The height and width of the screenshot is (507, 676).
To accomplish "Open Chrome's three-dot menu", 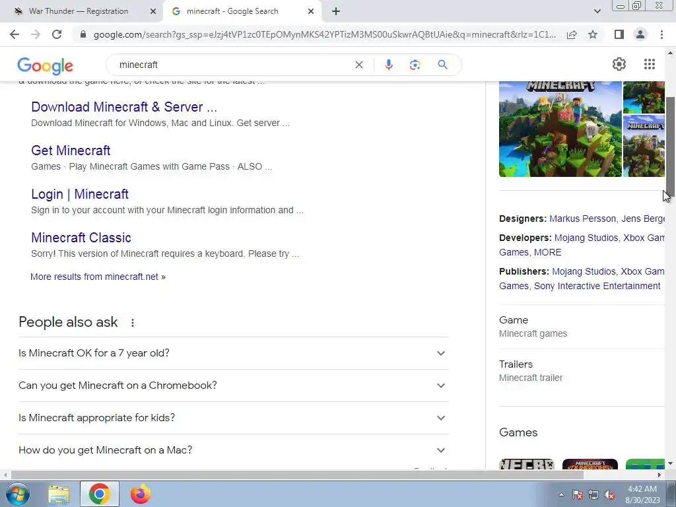I will (661, 34).
